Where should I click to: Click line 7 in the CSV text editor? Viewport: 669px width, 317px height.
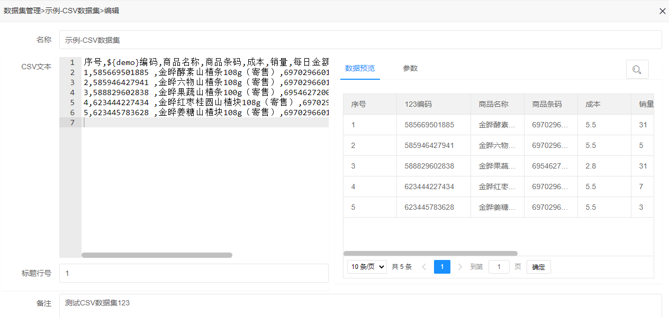tap(159, 122)
